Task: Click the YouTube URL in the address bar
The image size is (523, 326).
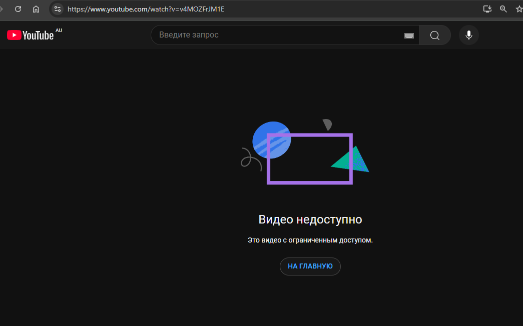Action: [146, 9]
